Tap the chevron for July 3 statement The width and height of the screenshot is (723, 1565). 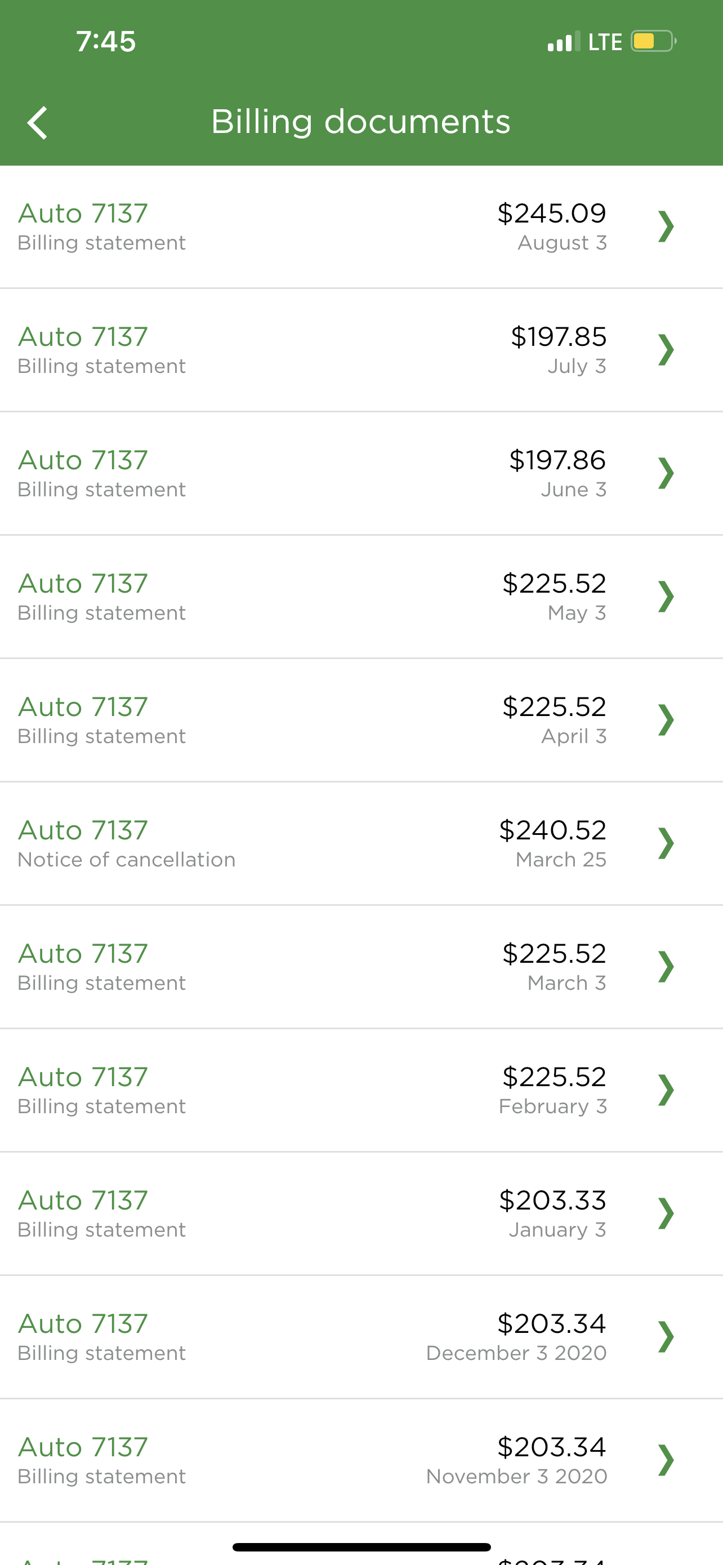point(666,350)
